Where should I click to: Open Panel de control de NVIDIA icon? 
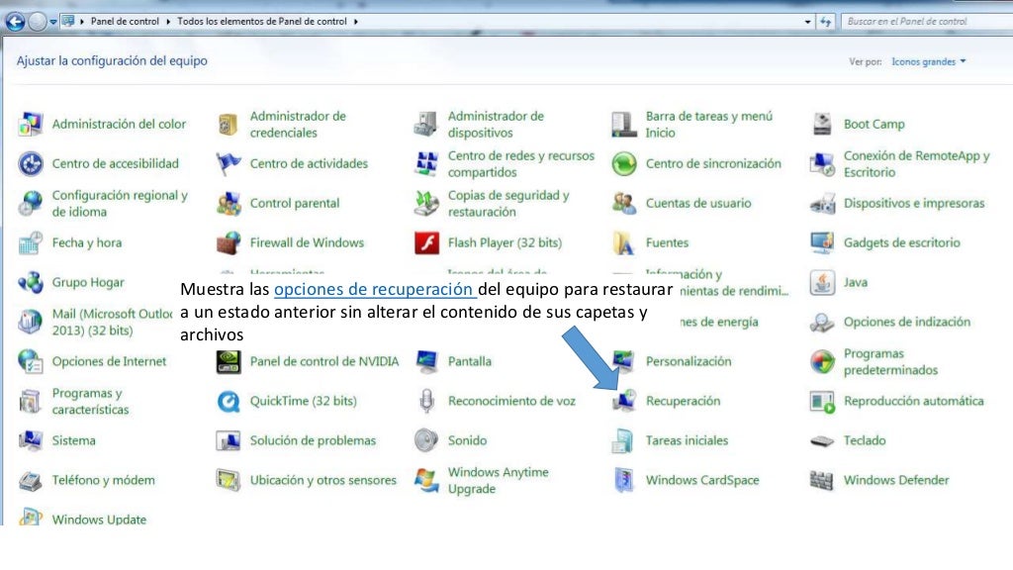pos(229,362)
